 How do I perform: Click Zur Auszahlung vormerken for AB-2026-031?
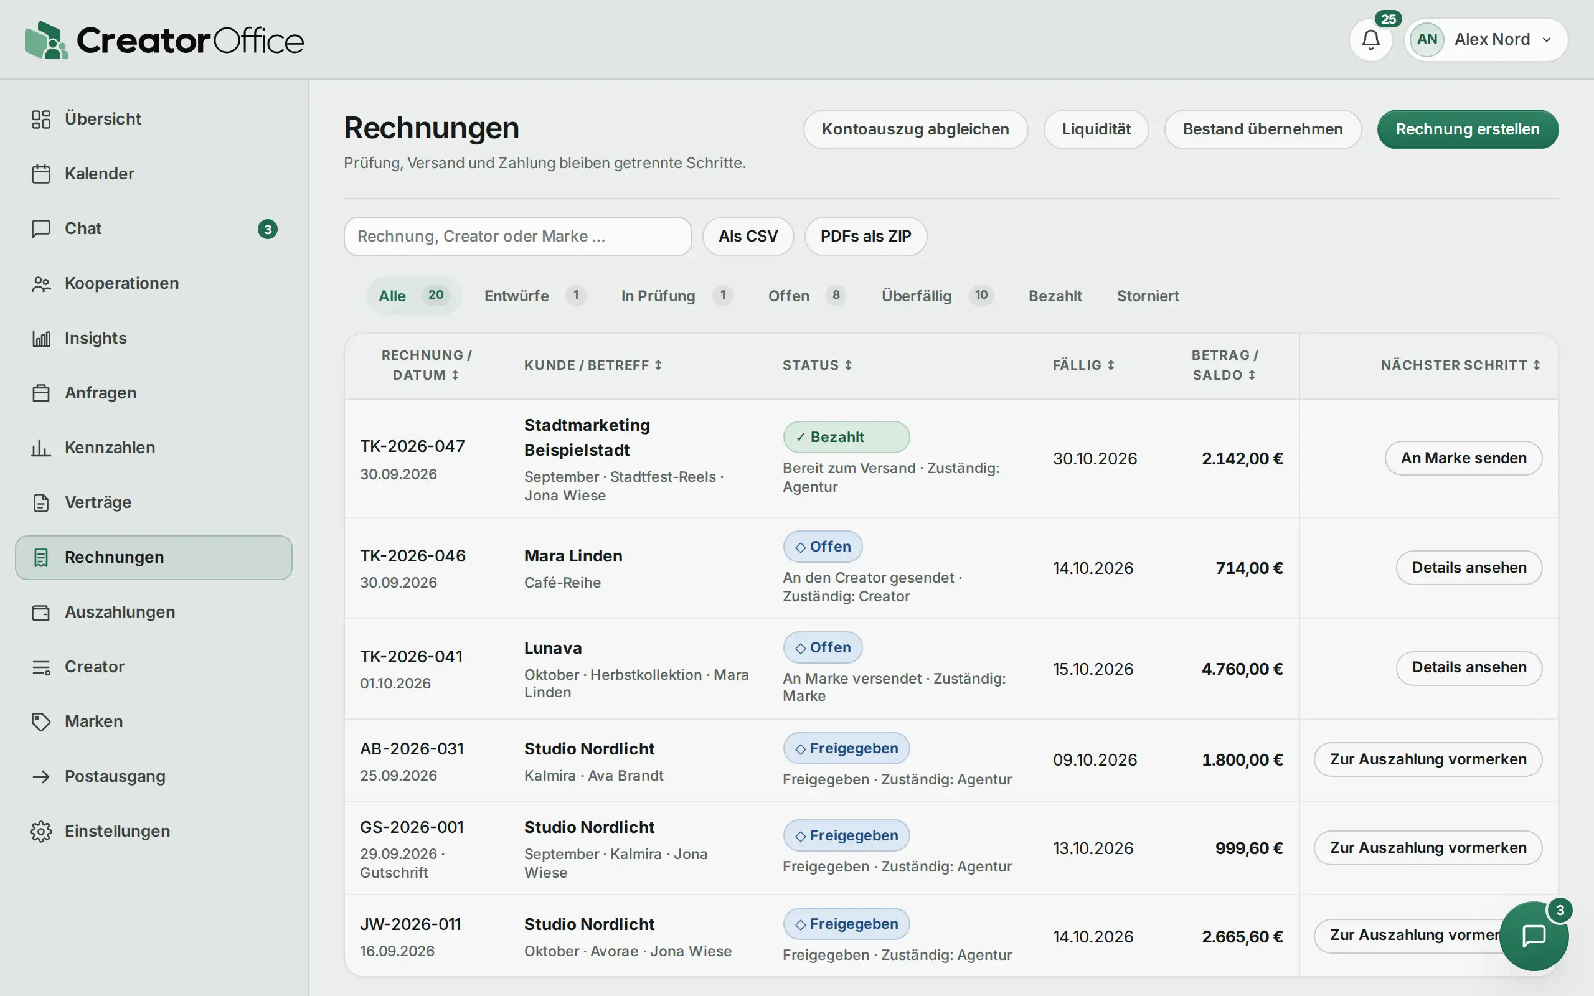pyautogui.click(x=1427, y=759)
